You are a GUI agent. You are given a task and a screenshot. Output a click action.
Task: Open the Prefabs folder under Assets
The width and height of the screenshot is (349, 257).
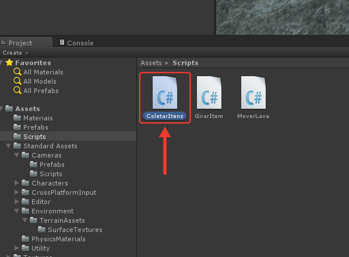(36, 127)
